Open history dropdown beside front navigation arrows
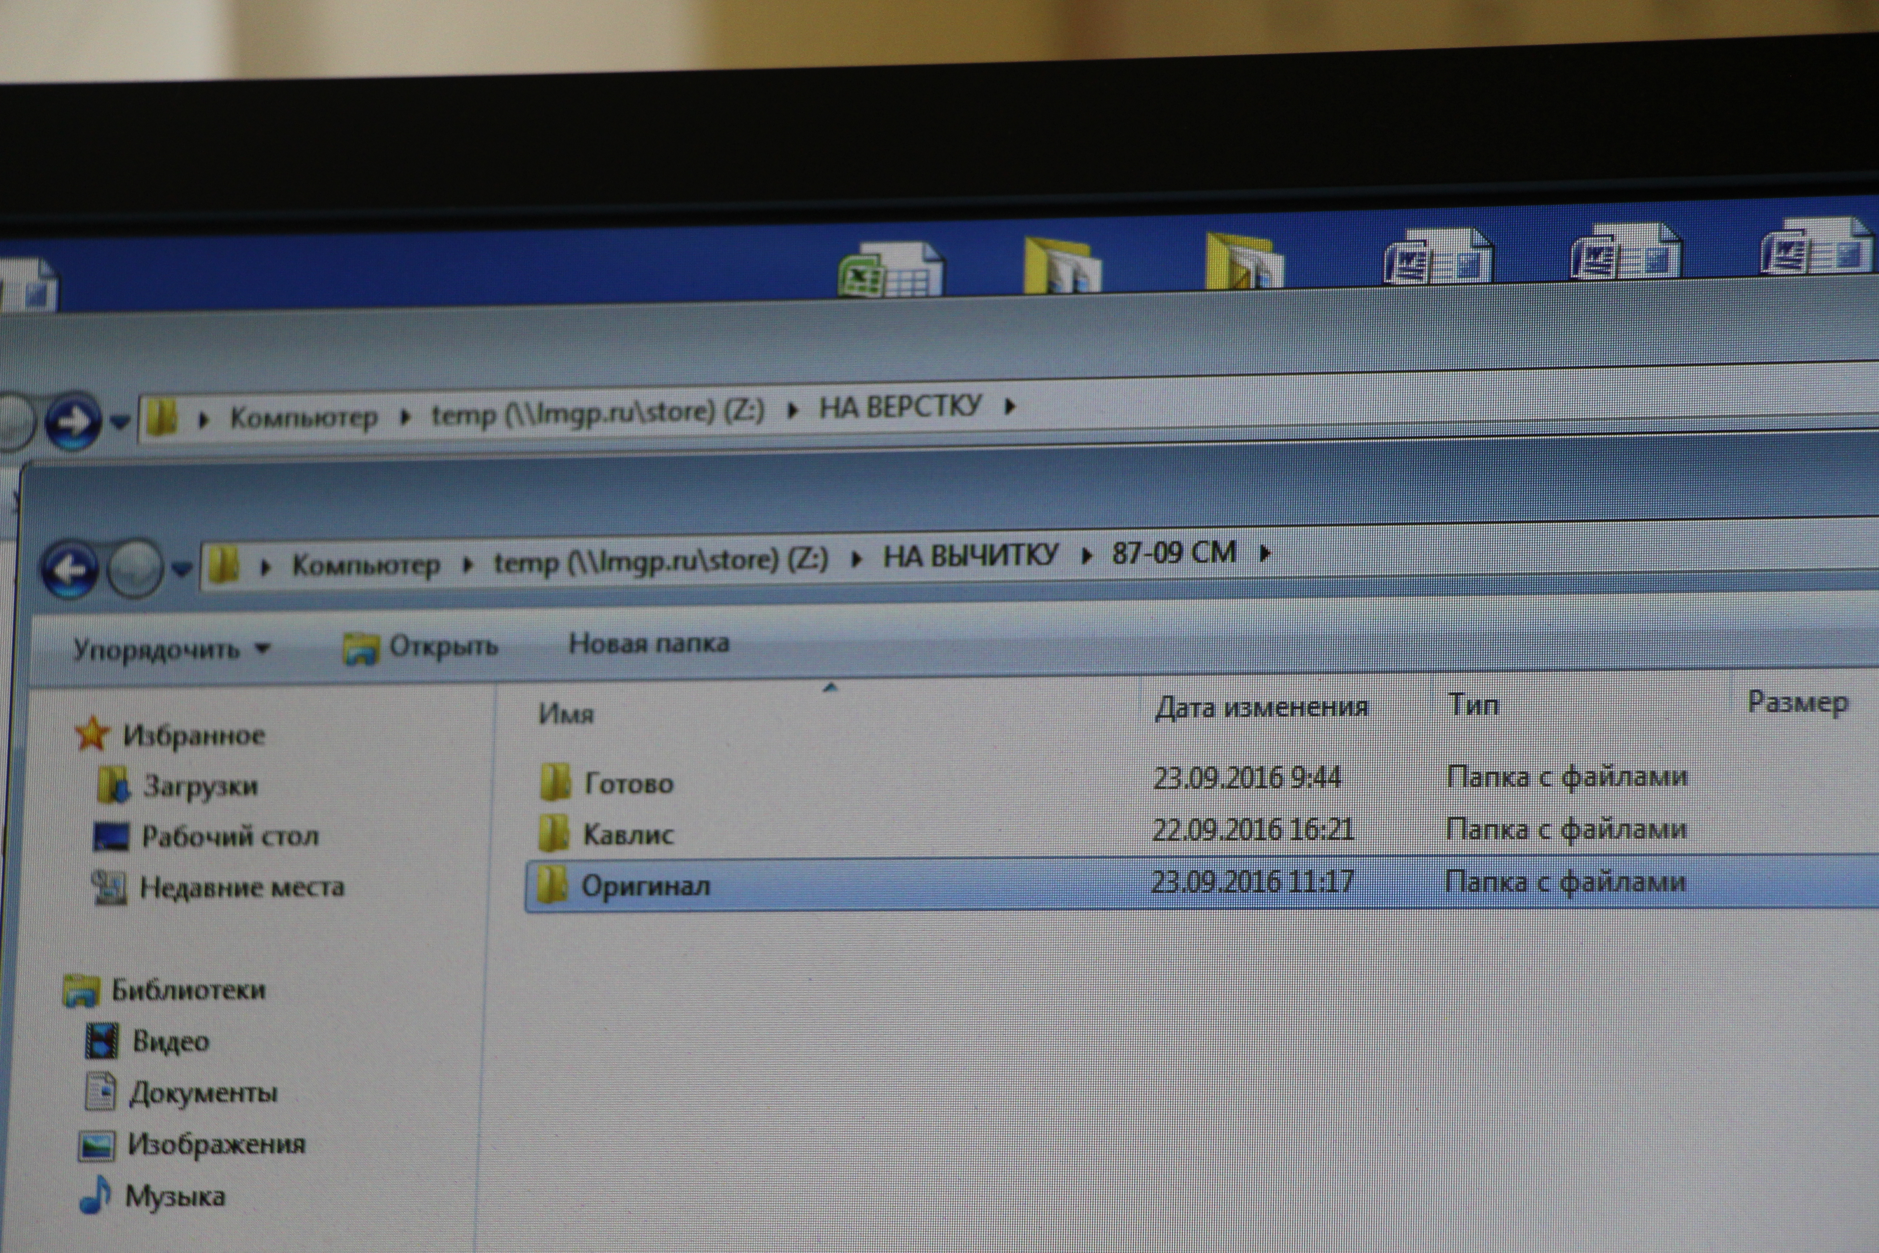1879x1253 pixels. click(182, 569)
